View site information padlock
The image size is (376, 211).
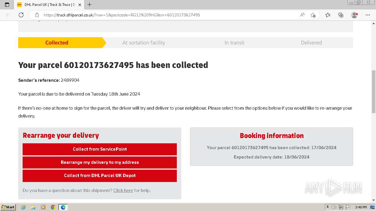coord(37,15)
